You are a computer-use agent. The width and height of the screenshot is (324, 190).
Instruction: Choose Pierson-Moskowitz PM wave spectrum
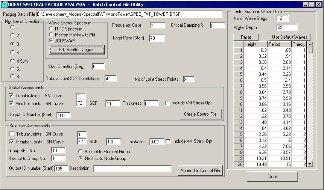[51, 35]
